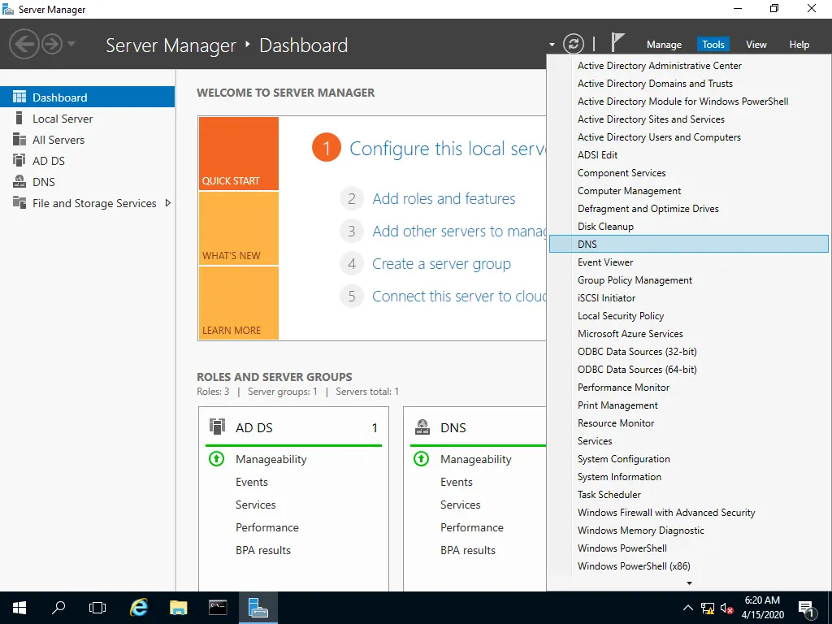Open the Manage menu
This screenshot has height=624, width=832.
click(664, 45)
